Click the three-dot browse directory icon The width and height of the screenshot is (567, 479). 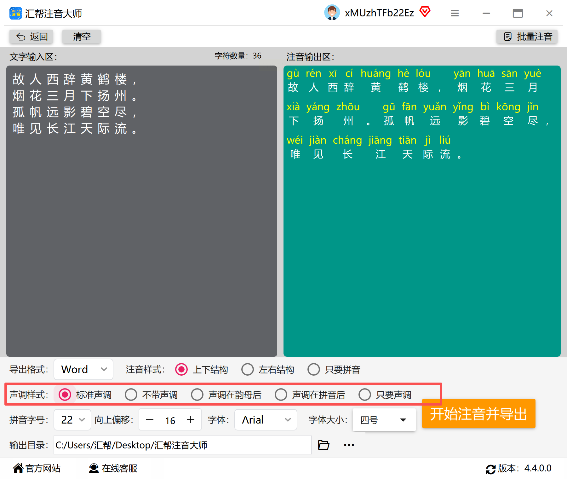click(349, 445)
